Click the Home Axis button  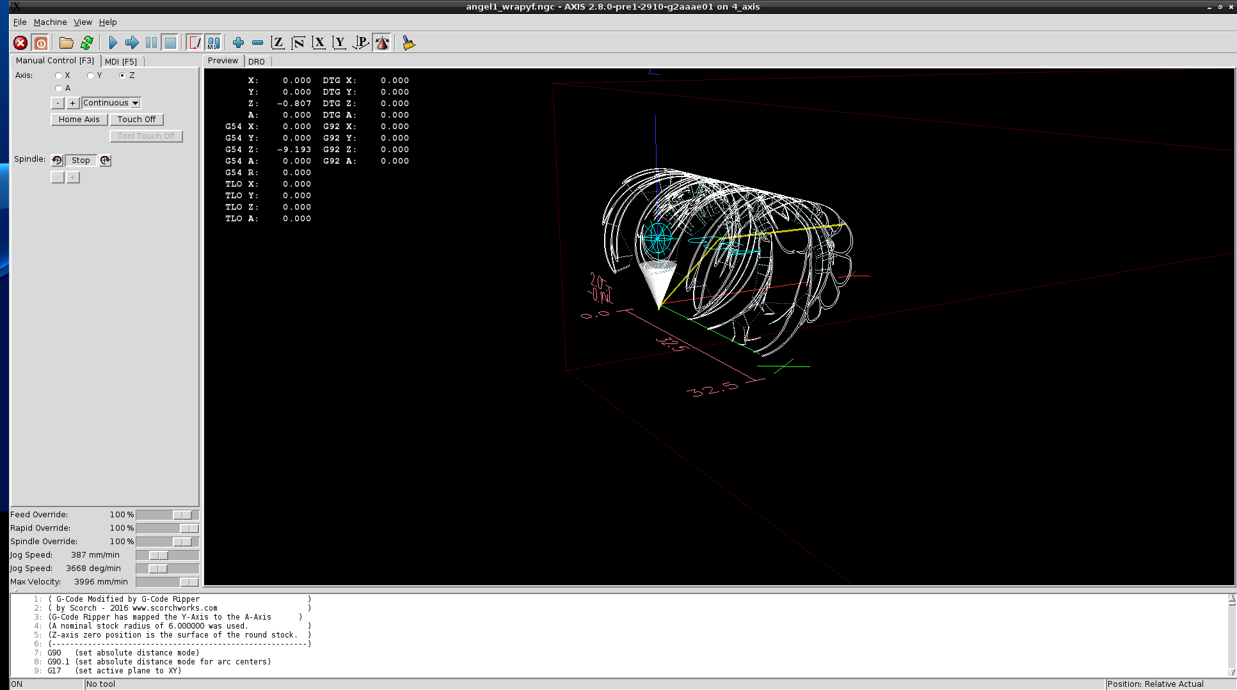[79, 120]
